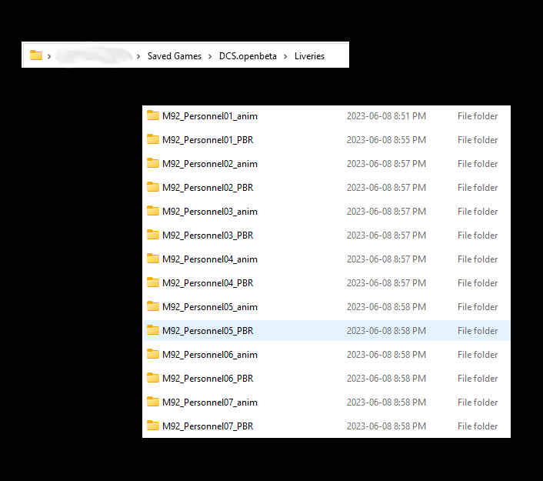Click the date modified of M92_Personnel06_PBR

coord(386,379)
